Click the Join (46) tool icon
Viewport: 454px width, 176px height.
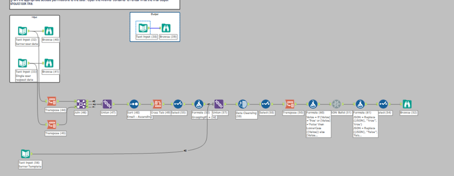pyautogui.click(x=81, y=104)
